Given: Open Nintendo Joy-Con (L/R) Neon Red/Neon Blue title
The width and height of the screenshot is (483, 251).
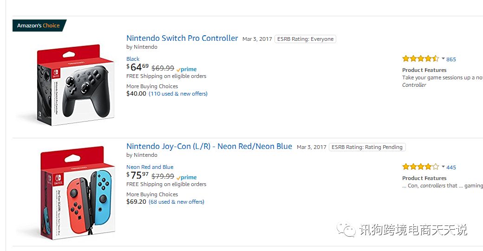Looking at the screenshot, I should pyautogui.click(x=209, y=147).
